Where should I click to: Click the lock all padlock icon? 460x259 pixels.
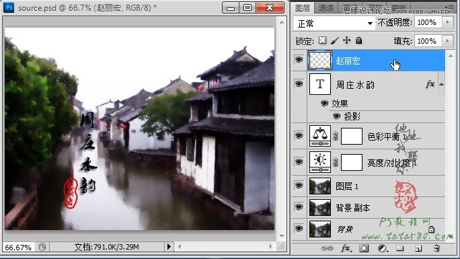pyautogui.click(x=358, y=40)
